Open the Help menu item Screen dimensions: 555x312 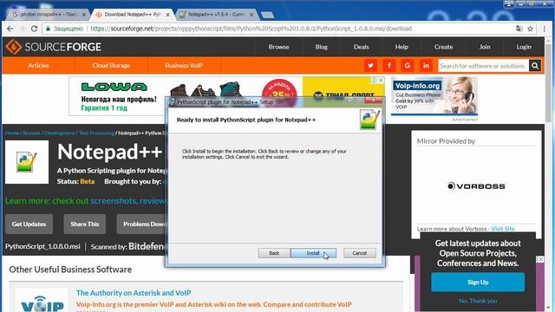point(402,47)
